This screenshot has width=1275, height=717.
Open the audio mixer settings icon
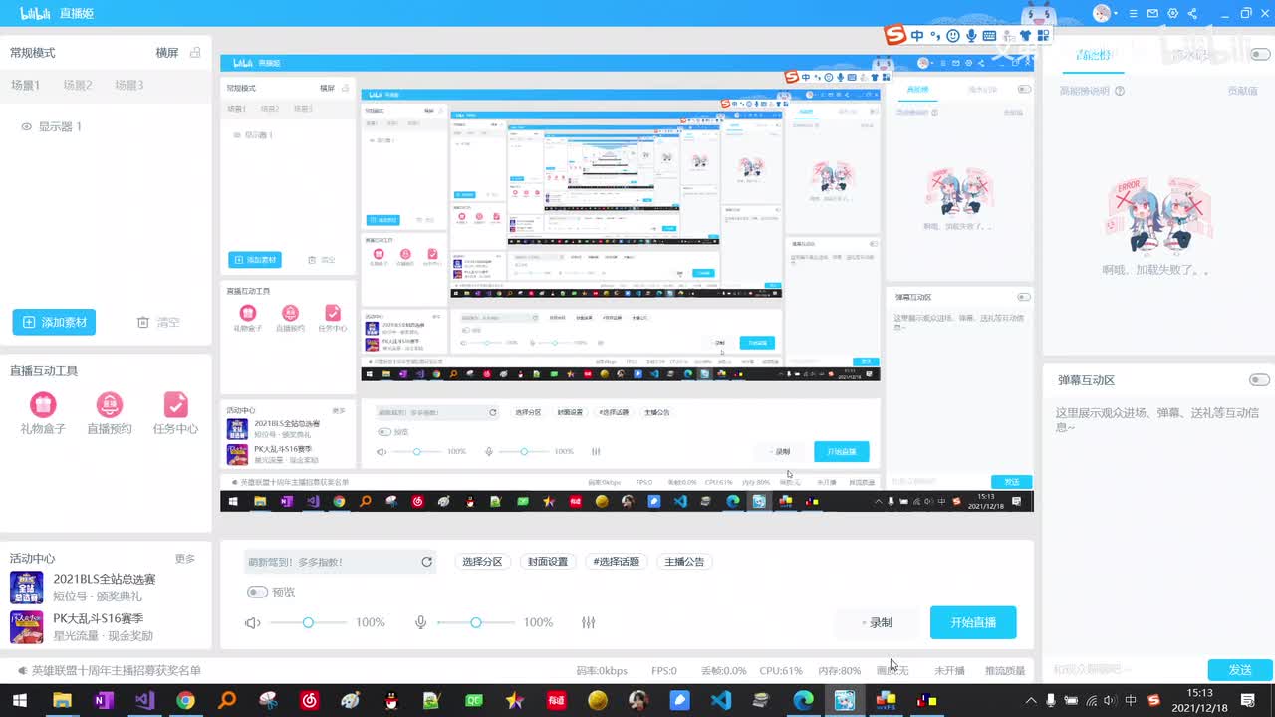[x=588, y=622]
